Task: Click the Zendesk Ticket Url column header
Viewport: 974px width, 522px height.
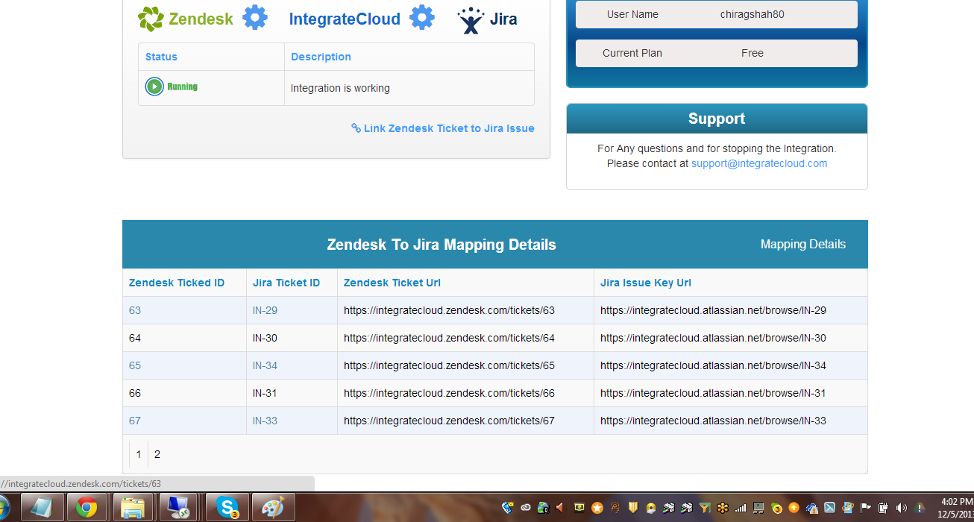Action: point(392,283)
